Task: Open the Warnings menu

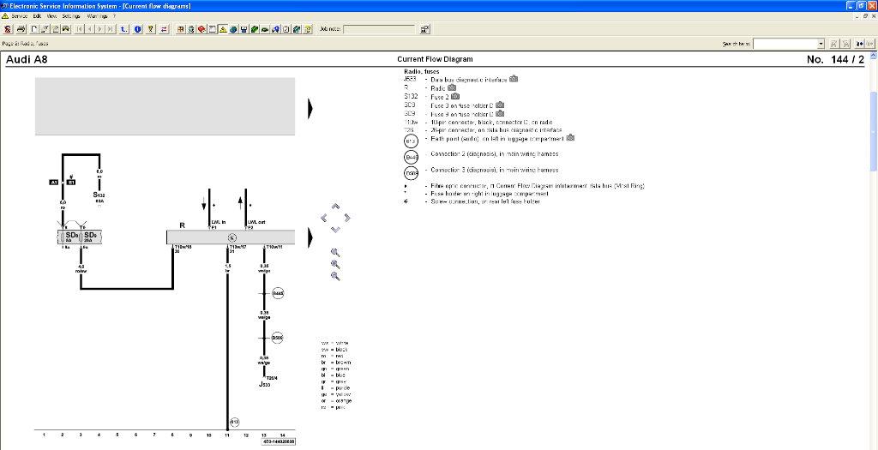Action: [x=96, y=16]
